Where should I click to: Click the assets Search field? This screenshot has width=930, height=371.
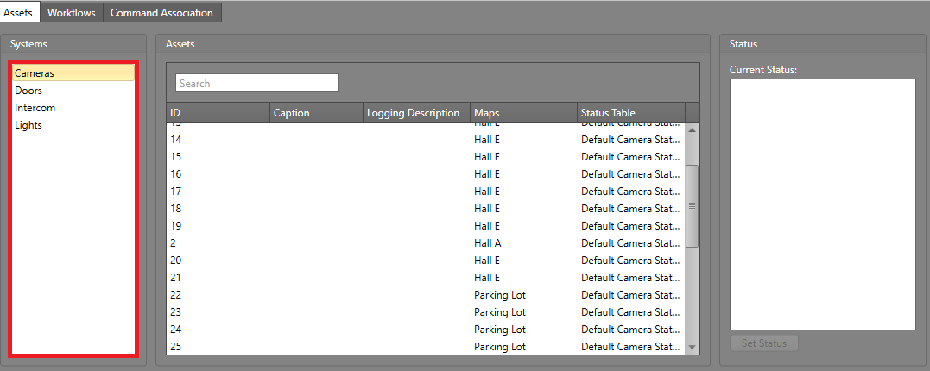click(x=256, y=84)
